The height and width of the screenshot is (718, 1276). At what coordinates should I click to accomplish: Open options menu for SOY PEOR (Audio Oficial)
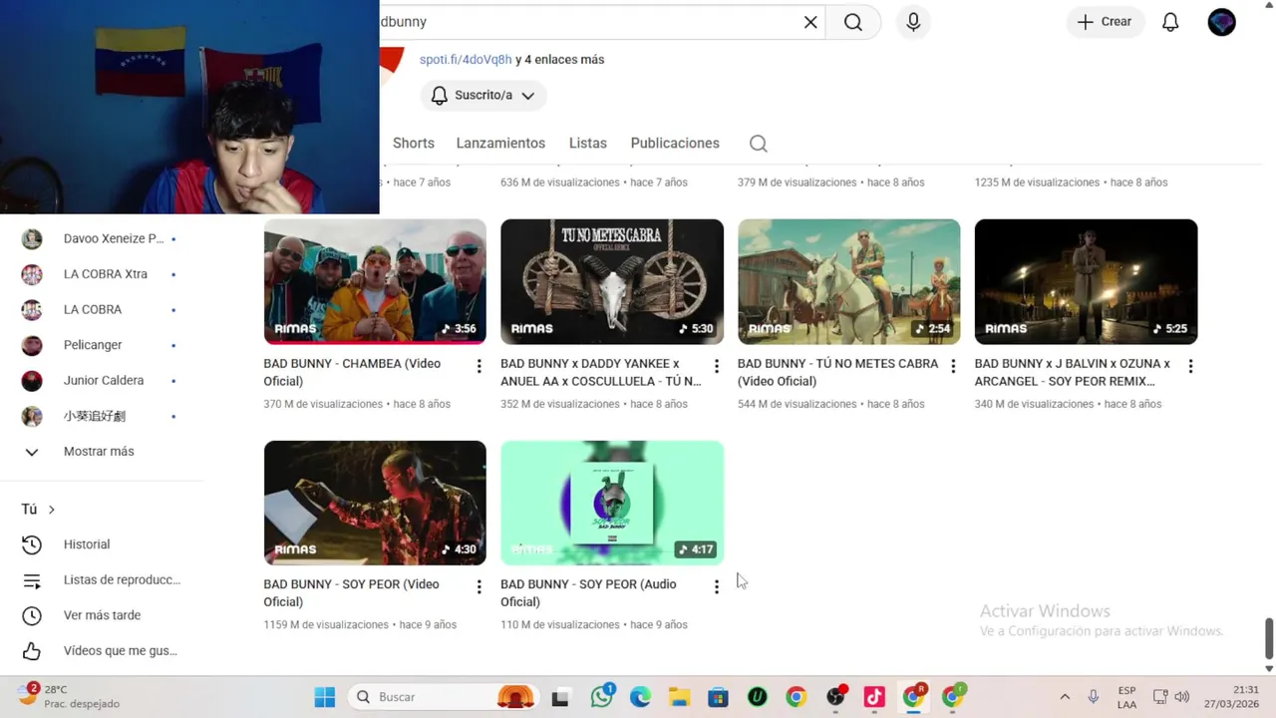pyautogui.click(x=716, y=586)
